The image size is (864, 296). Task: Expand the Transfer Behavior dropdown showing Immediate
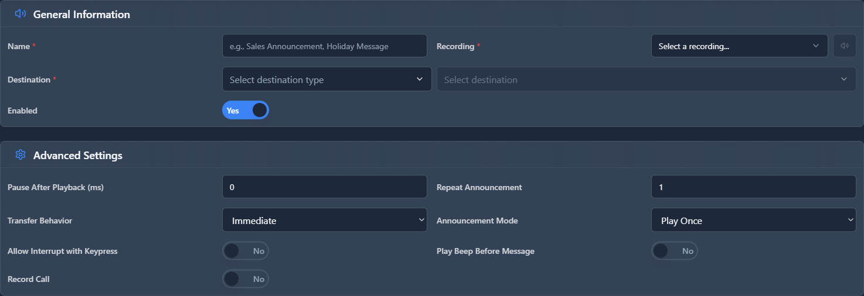click(325, 220)
